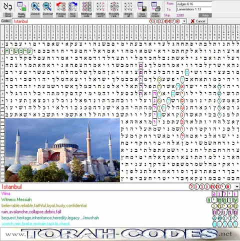Image resolution: width=240 pixels, height=241 pixels.
Task: Click the Hebrew letters beside Vilna
Action: (x=225, y=194)
